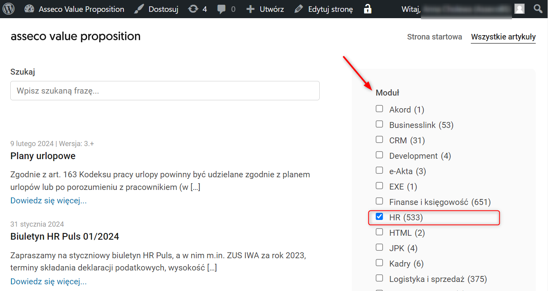Click the user avatar in admin bar

tap(520, 9)
